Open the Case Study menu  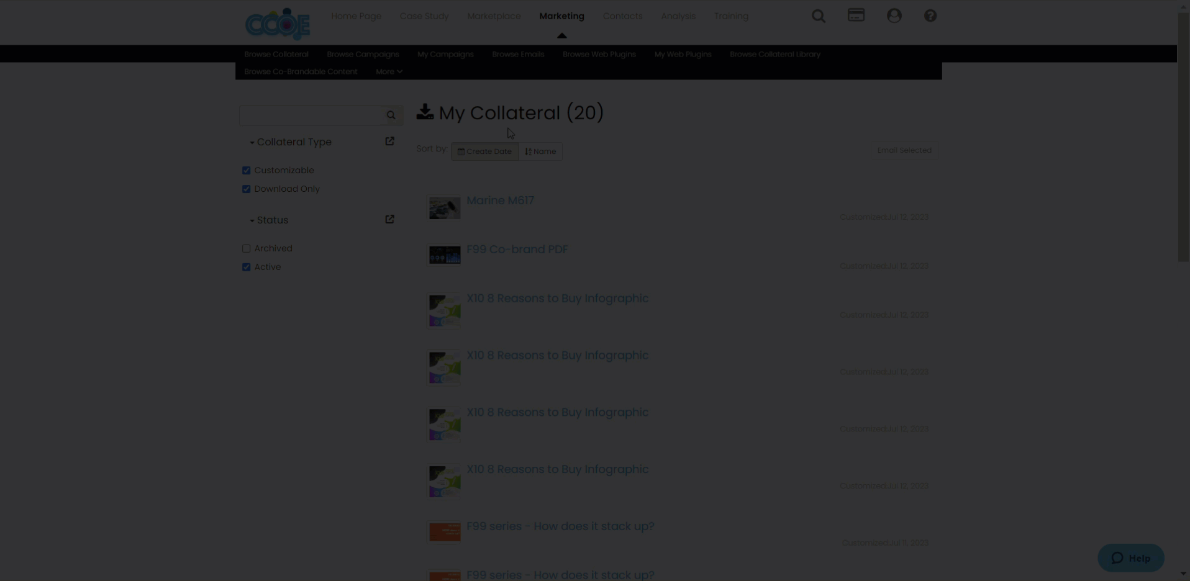click(424, 16)
